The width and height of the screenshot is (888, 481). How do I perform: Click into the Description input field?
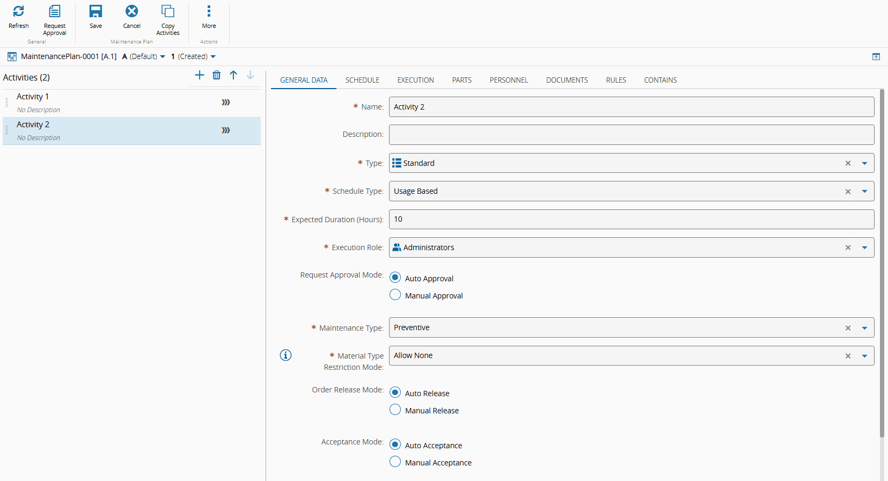pos(631,135)
